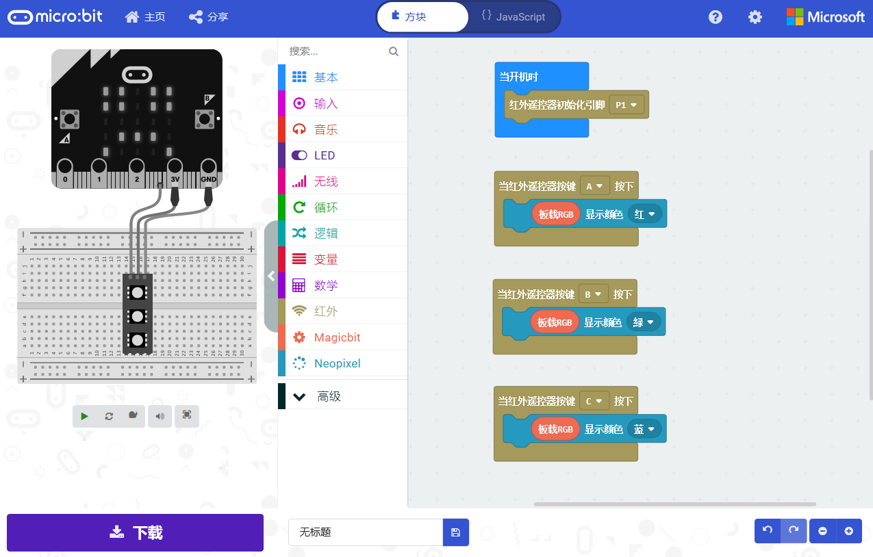Restart the simulator
873x557 pixels.
tap(109, 416)
